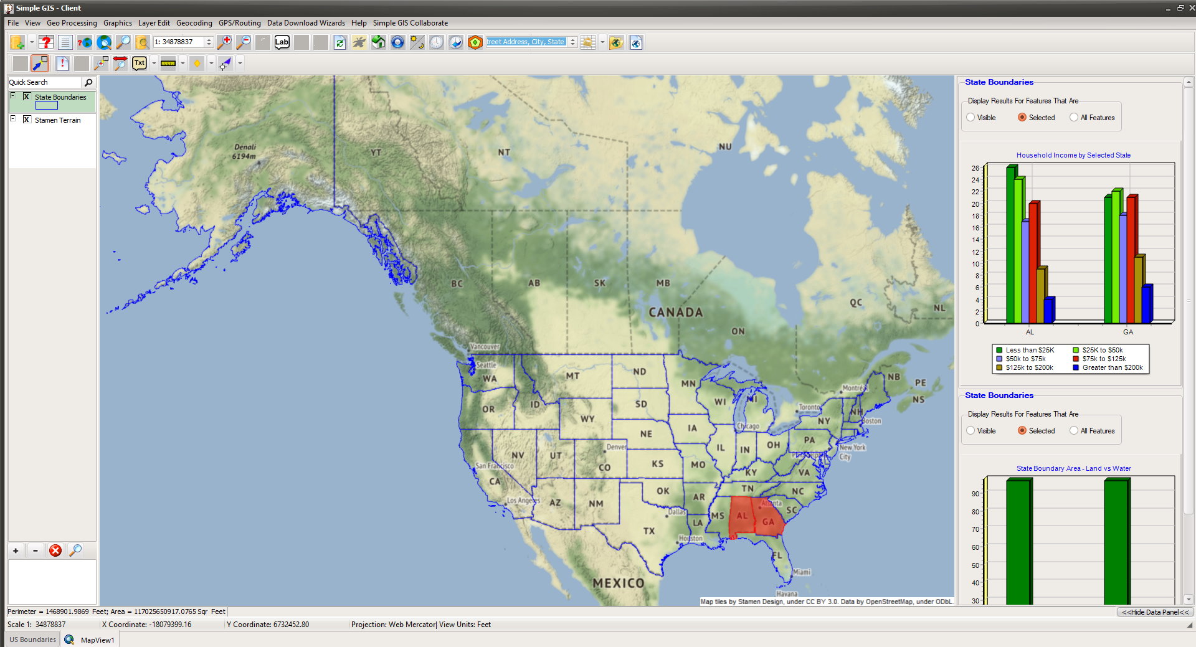
Task: Select the map feature selection arrow tool
Action: (39, 63)
